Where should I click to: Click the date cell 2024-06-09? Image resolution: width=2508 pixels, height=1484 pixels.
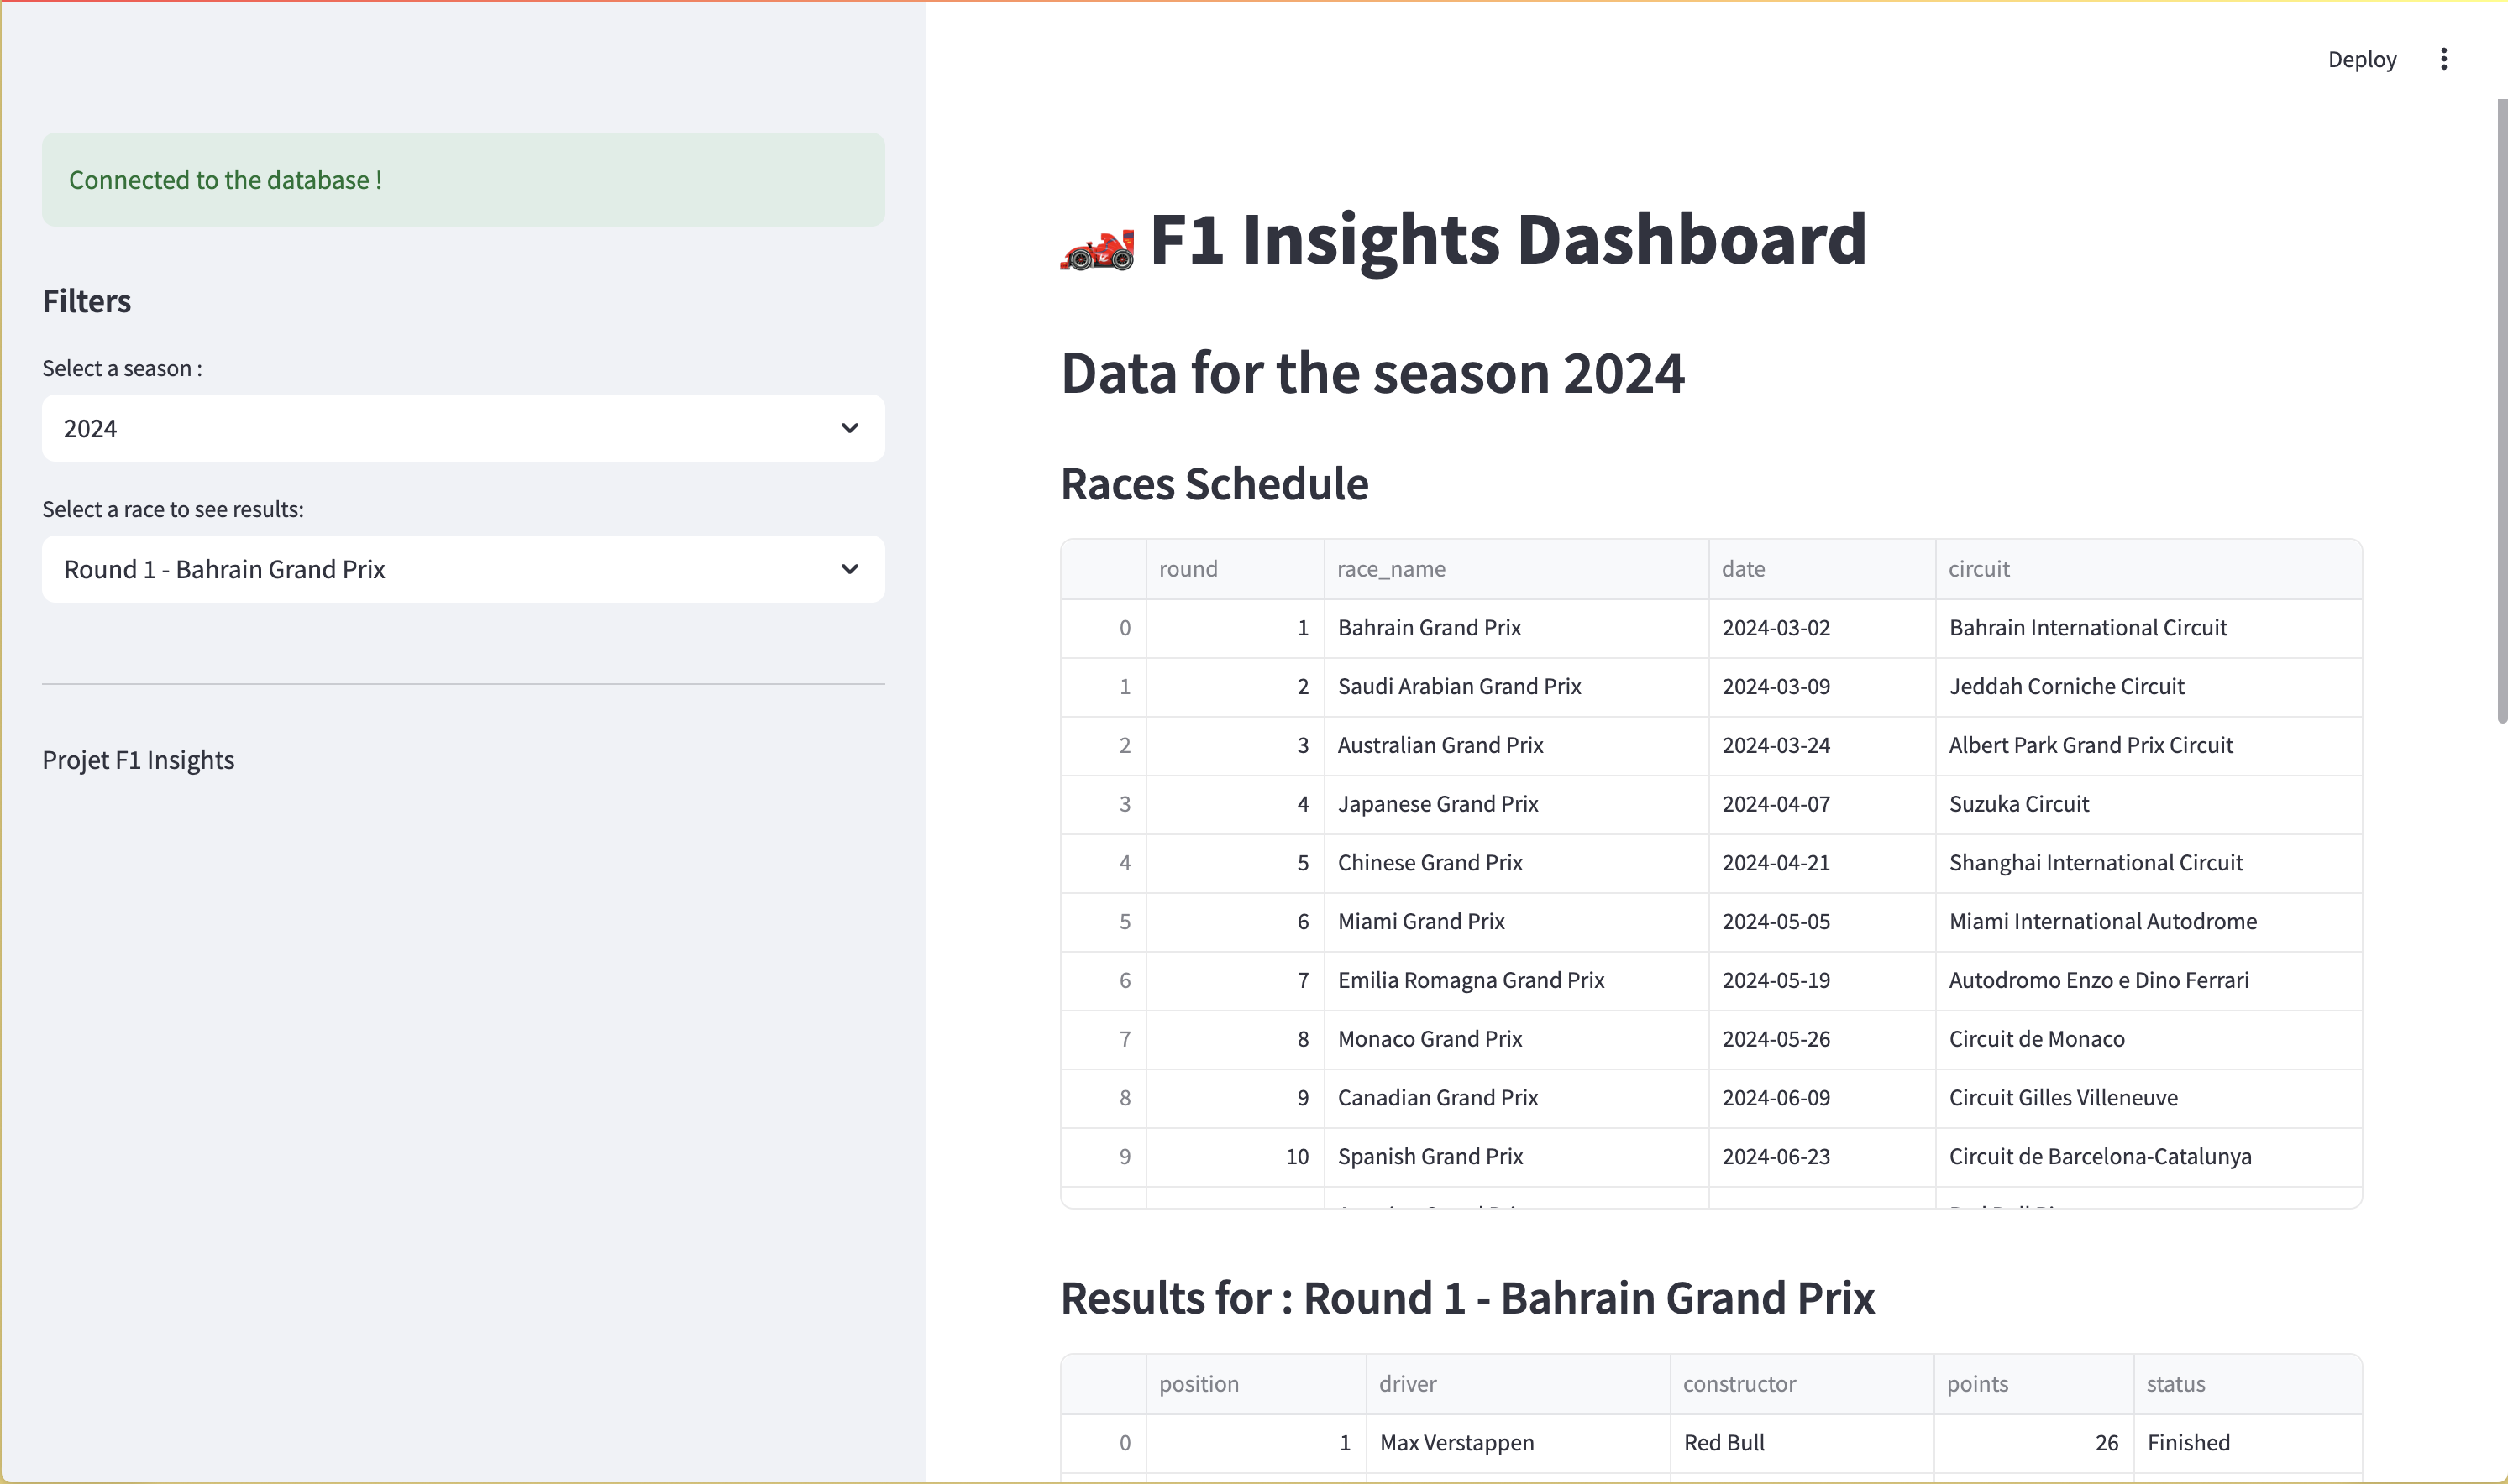click(1822, 1098)
